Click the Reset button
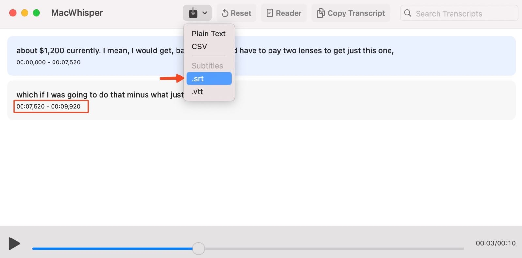The width and height of the screenshot is (522, 258). click(236, 13)
